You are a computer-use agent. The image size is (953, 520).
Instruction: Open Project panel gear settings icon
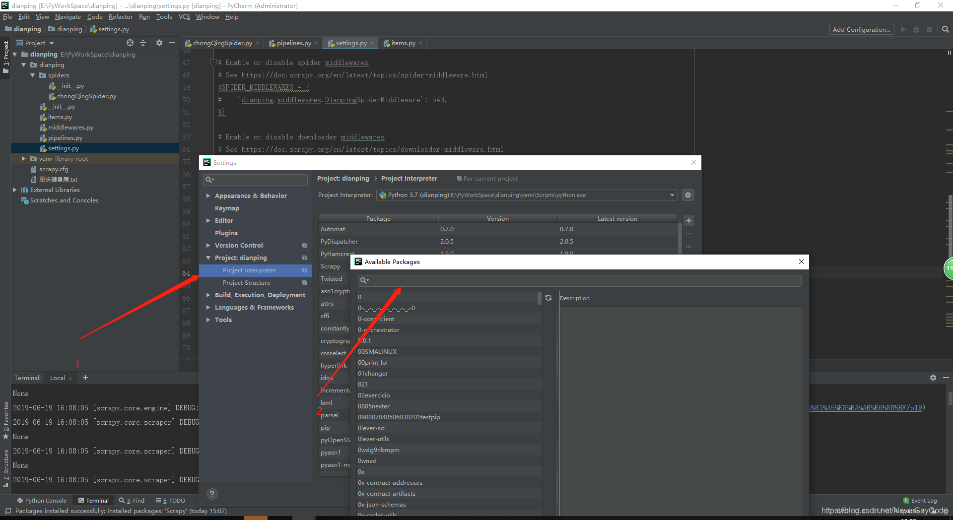click(x=159, y=43)
